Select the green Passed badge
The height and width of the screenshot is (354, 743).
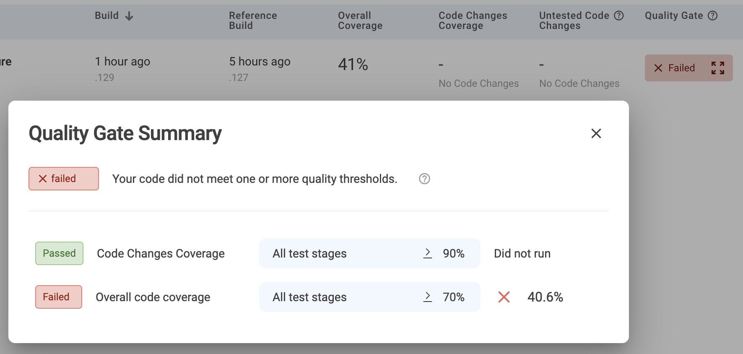[59, 253]
